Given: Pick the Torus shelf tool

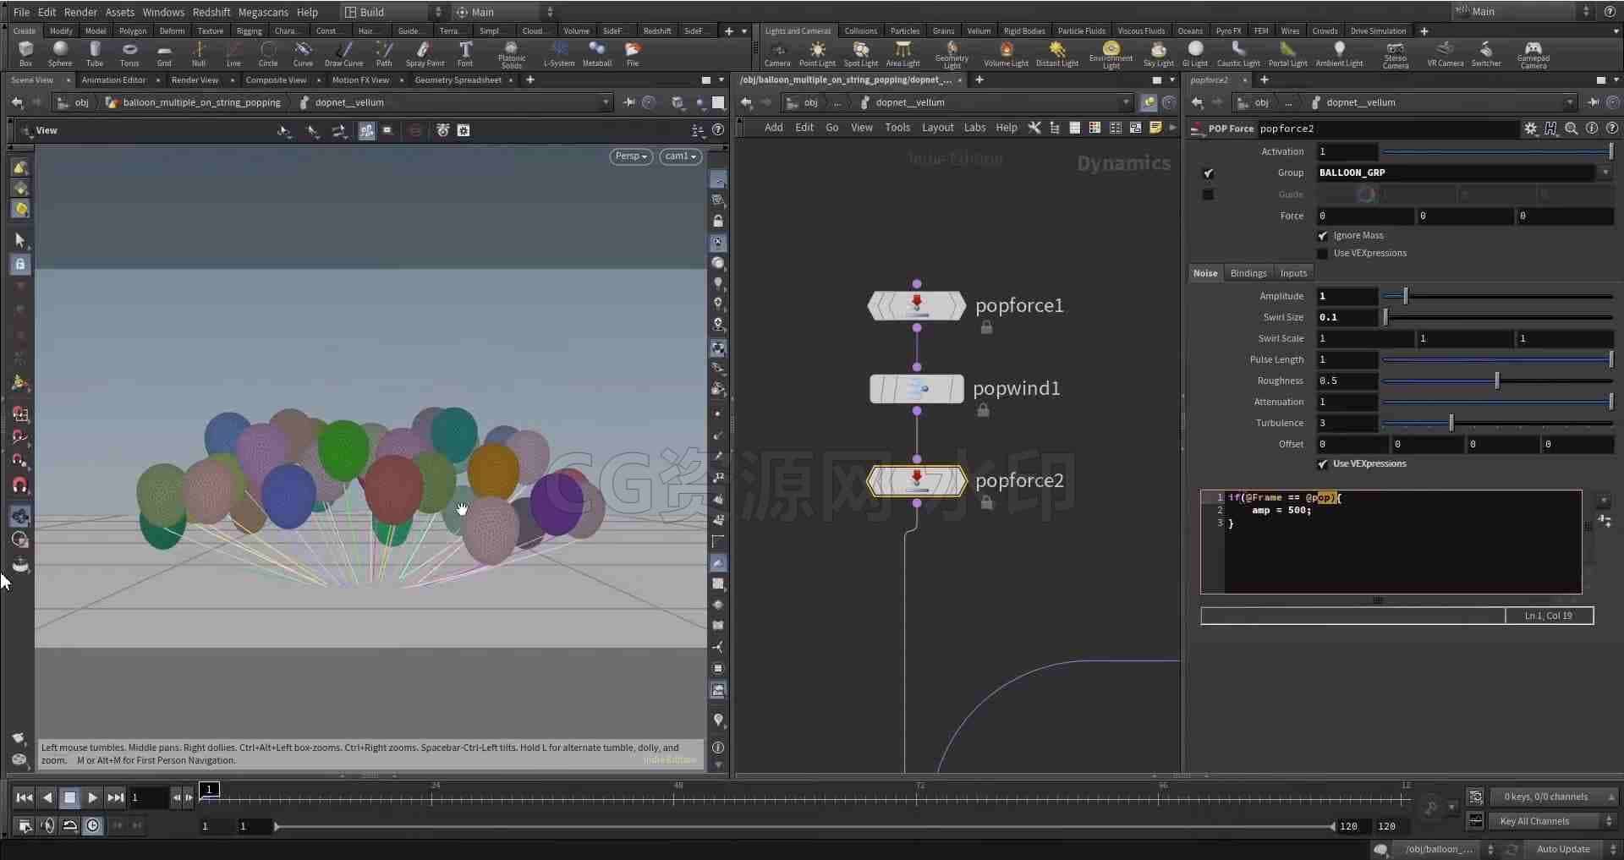Looking at the screenshot, I should [x=129, y=54].
